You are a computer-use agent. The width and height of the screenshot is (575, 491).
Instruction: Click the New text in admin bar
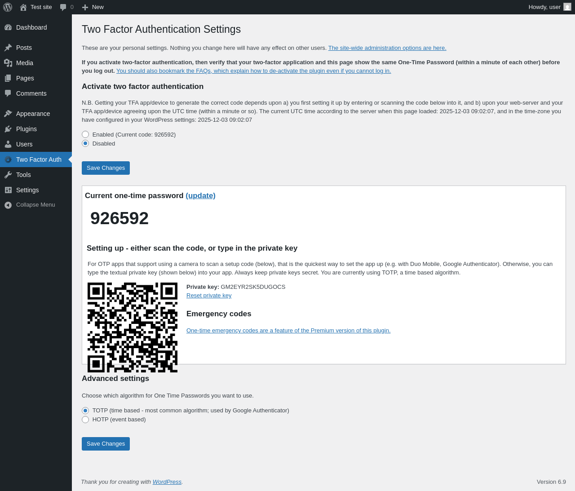coord(98,7)
